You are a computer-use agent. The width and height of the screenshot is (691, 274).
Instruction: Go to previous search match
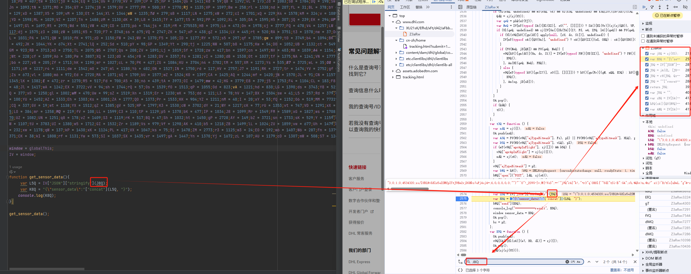tap(589, 262)
